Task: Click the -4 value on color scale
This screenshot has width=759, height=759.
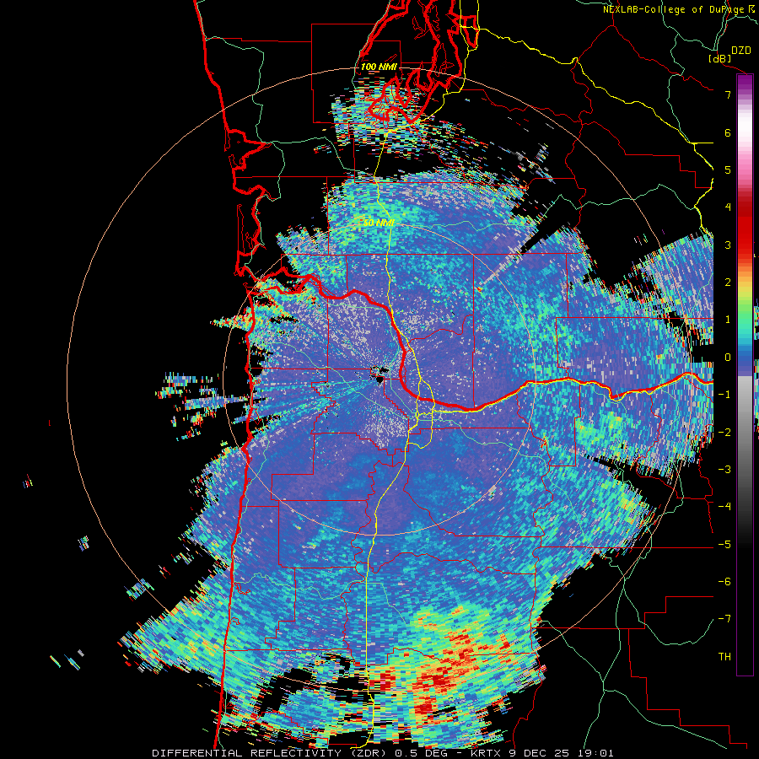Action: 724,507
